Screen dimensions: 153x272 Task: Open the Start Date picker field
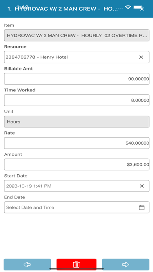pyautogui.click(x=76, y=186)
